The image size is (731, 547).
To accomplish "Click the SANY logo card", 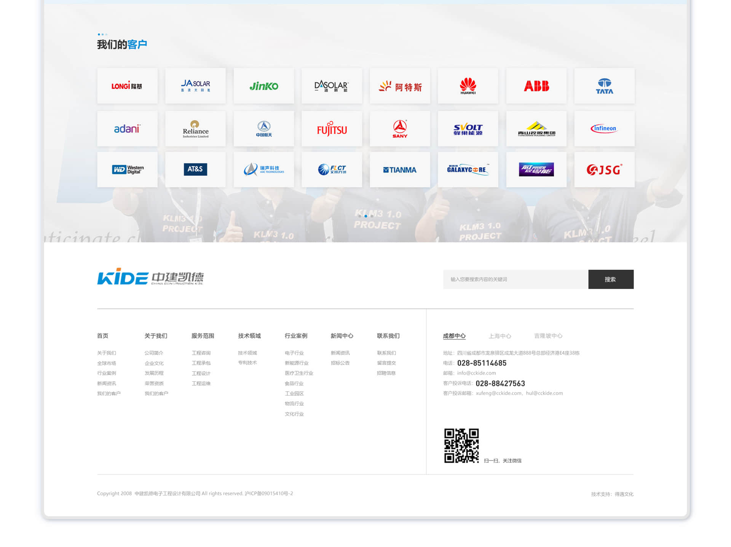I will point(400,129).
